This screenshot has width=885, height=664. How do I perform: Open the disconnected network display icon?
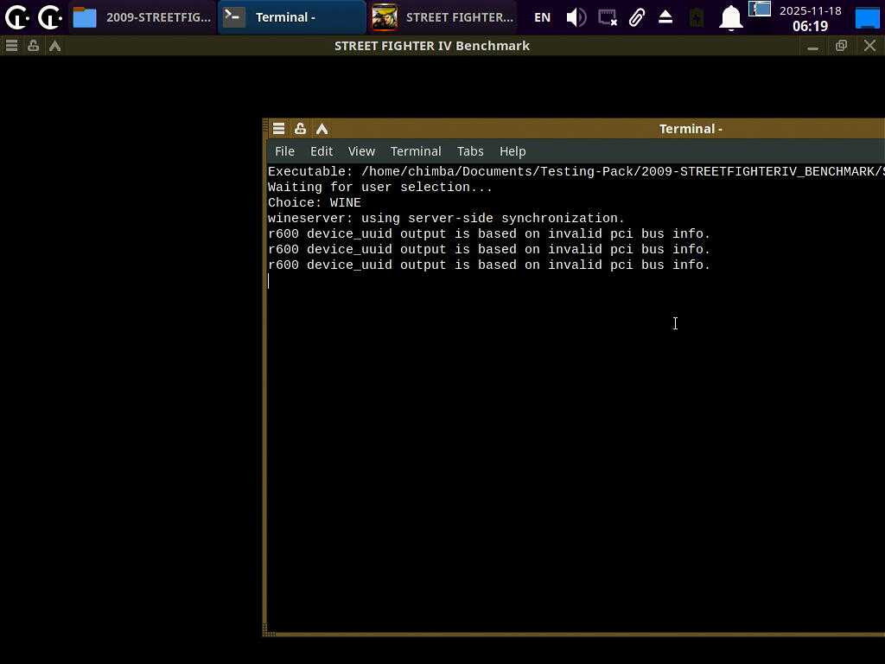pyautogui.click(x=608, y=17)
